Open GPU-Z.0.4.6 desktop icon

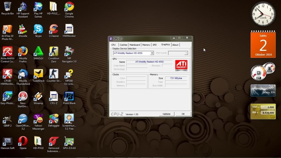click(x=69, y=143)
